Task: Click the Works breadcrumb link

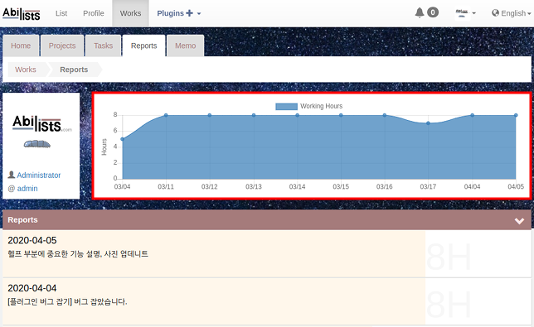Action: pos(26,70)
